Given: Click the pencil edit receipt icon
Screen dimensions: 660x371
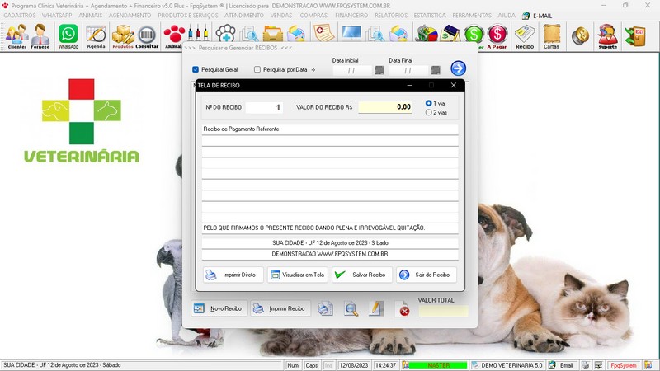Looking at the screenshot, I should (376, 308).
